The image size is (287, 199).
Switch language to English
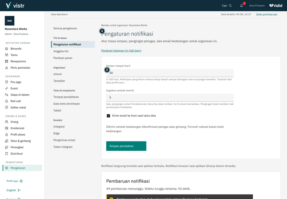click(13, 190)
